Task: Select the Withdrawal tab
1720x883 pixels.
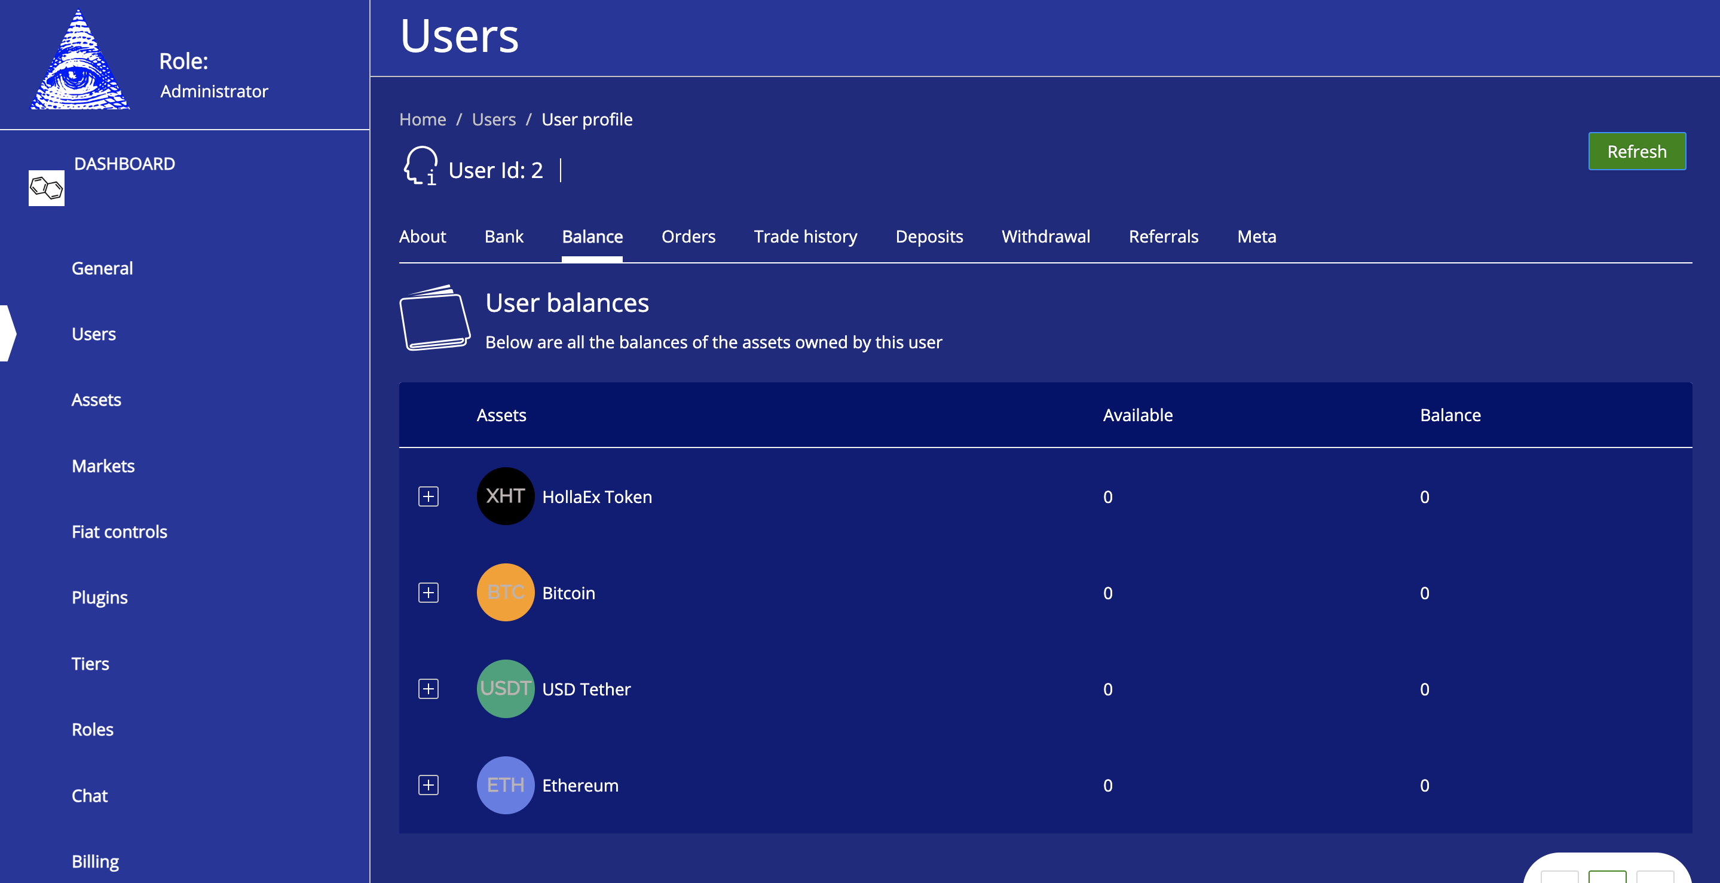Action: click(1045, 236)
